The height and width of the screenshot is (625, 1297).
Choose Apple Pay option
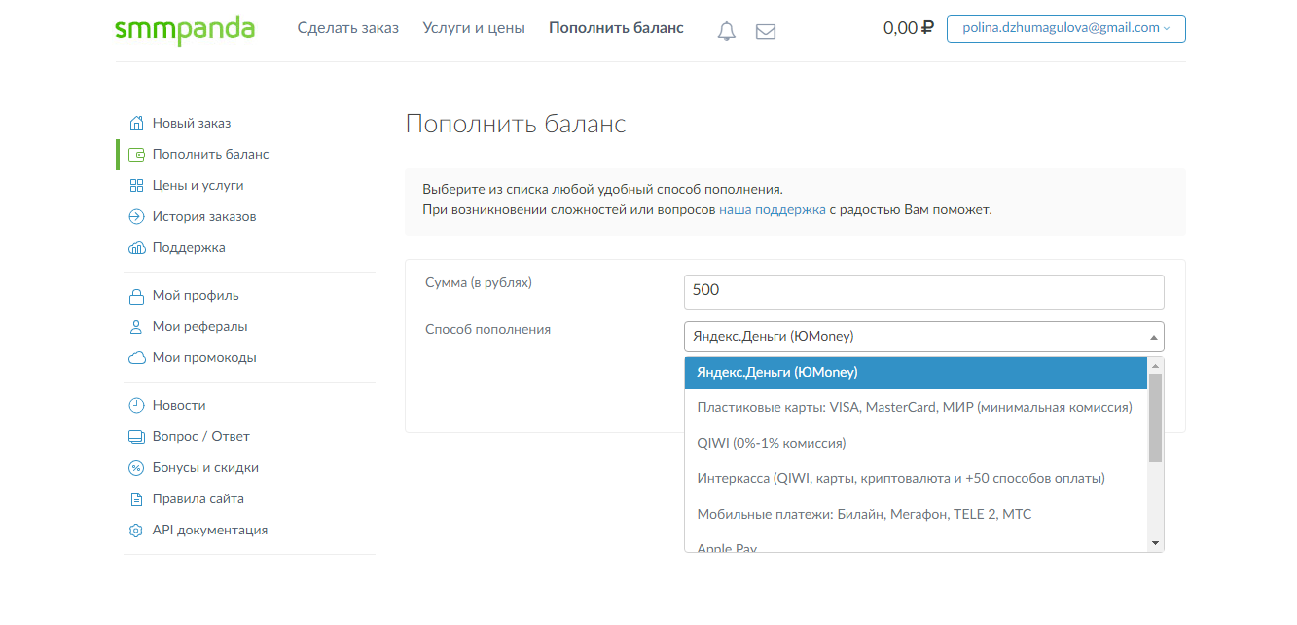pyautogui.click(x=917, y=545)
